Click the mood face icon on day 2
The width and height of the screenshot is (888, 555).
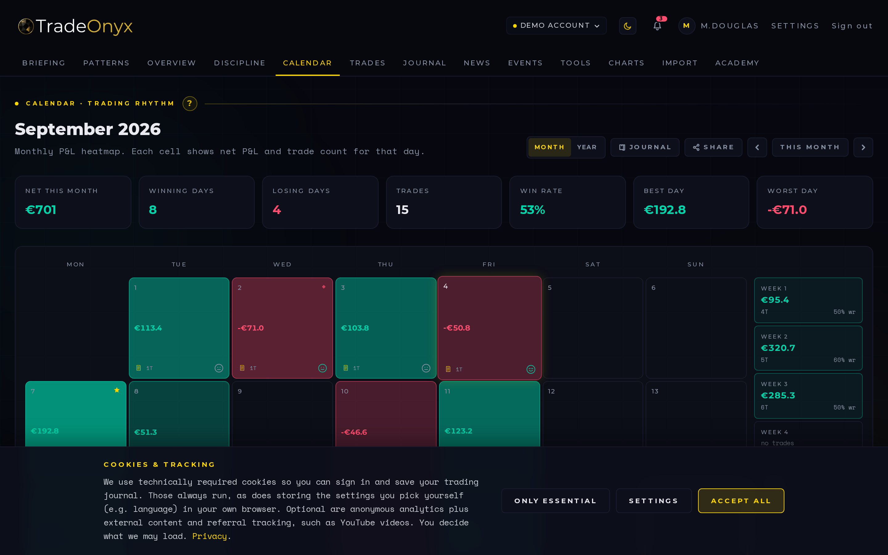pos(322,368)
